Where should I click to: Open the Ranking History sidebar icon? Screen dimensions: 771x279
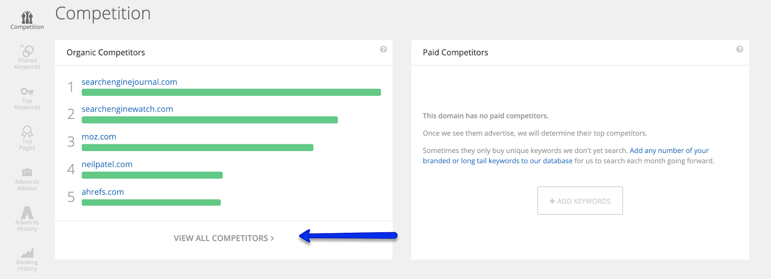(x=27, y=259)
